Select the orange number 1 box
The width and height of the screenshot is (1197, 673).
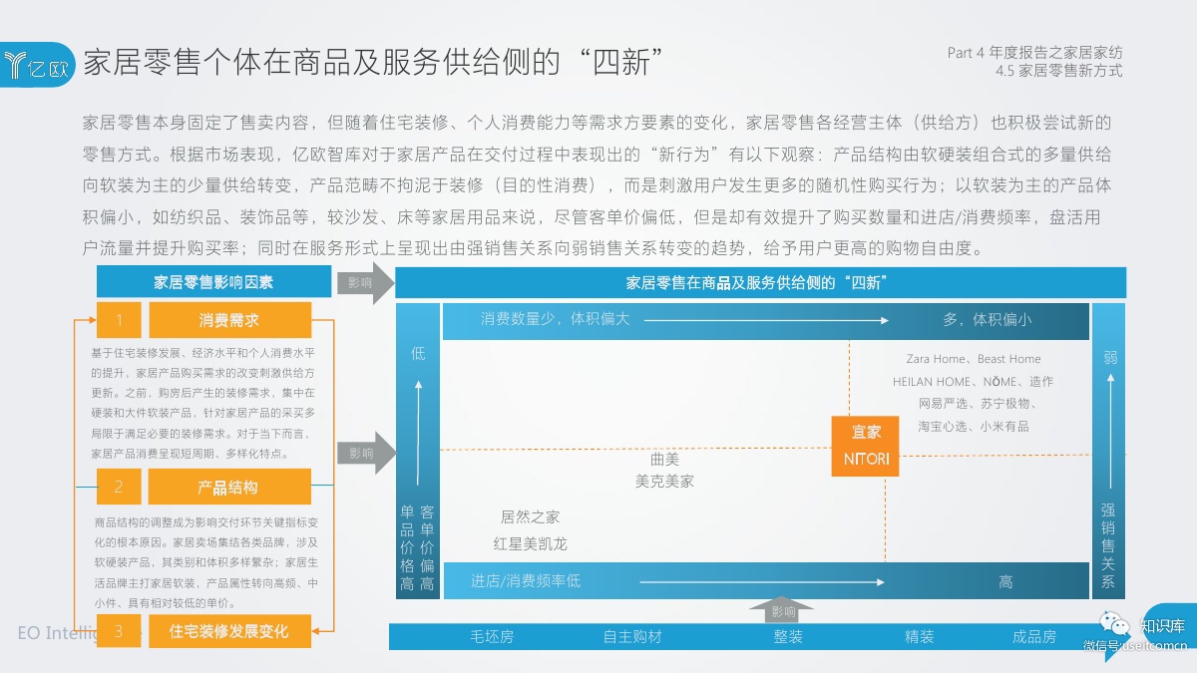(x=119, y=320)
